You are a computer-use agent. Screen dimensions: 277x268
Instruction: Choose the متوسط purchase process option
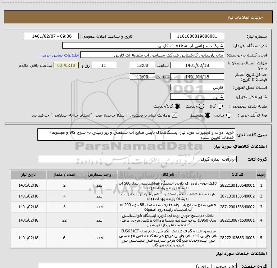tap(208, 115)
